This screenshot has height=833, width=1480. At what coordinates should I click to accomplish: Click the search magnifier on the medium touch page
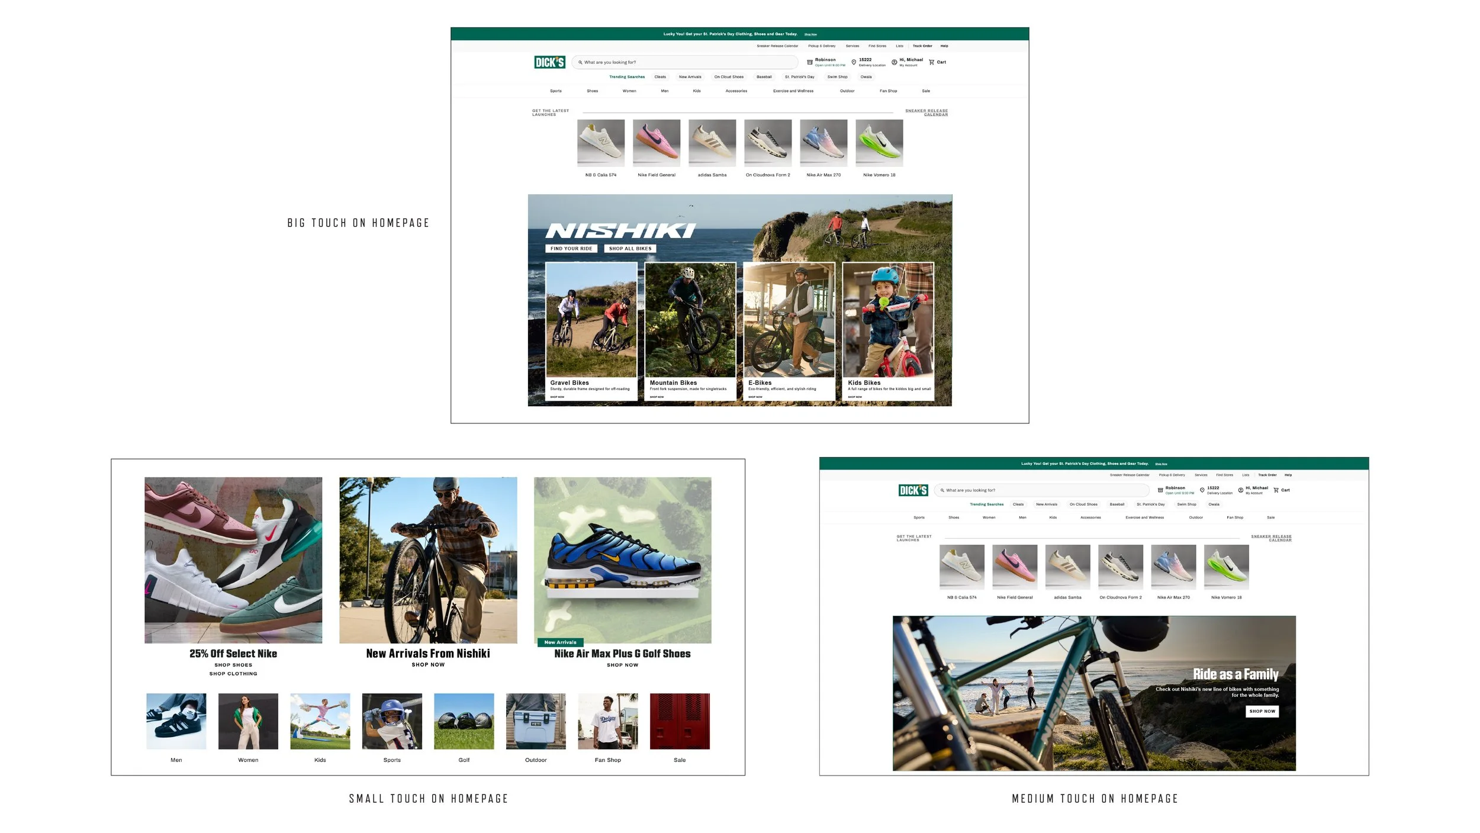[942, 490]
